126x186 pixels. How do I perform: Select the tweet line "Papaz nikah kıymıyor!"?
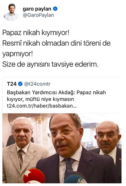(x=36, y=33)
